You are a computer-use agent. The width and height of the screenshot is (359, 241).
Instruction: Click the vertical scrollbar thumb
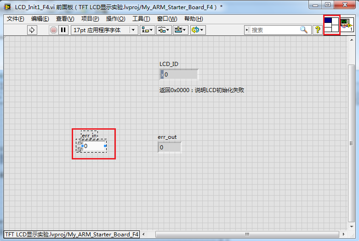click(352, 143)
